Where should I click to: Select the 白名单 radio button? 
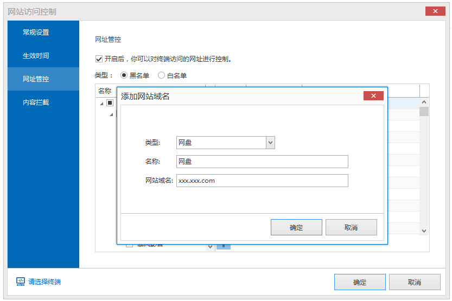click(162, 75)
